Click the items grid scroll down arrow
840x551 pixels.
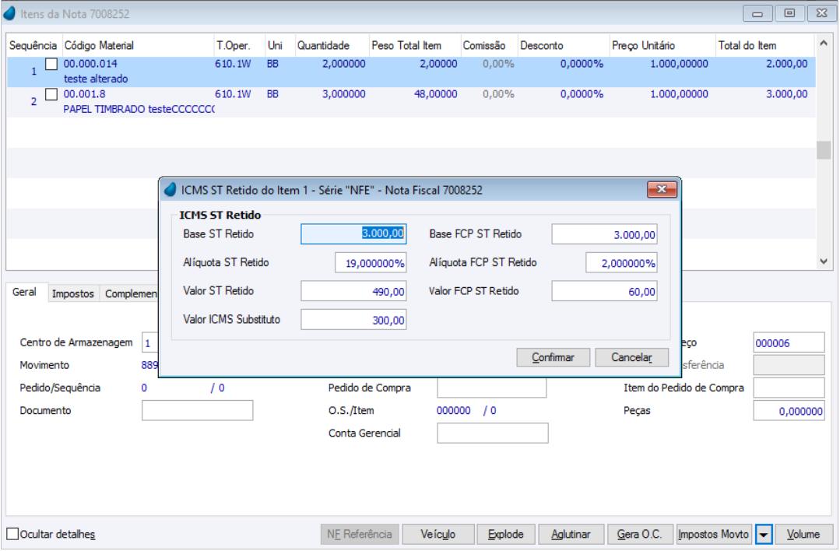824,261
